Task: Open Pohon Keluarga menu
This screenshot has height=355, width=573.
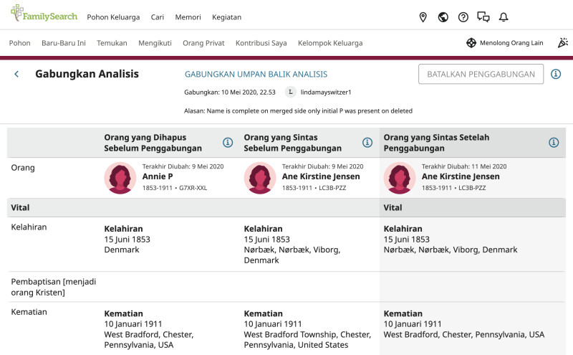Action: (x=113, y=17)
